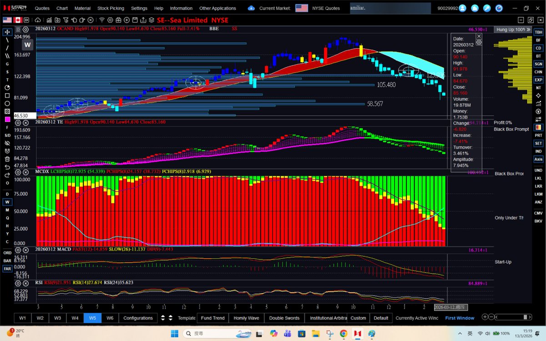Switch to the W6 window tab

pyautogui.click(x=110, y=318)
